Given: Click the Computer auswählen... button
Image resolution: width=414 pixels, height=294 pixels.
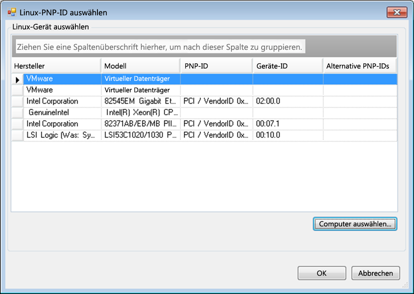Looking at the screenshot, I should pyautogui.click(x=355, y=224).
